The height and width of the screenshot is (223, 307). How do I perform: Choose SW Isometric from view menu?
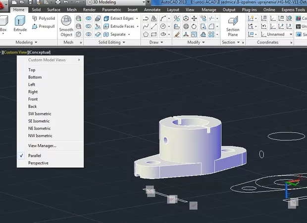tap(40, 114)
